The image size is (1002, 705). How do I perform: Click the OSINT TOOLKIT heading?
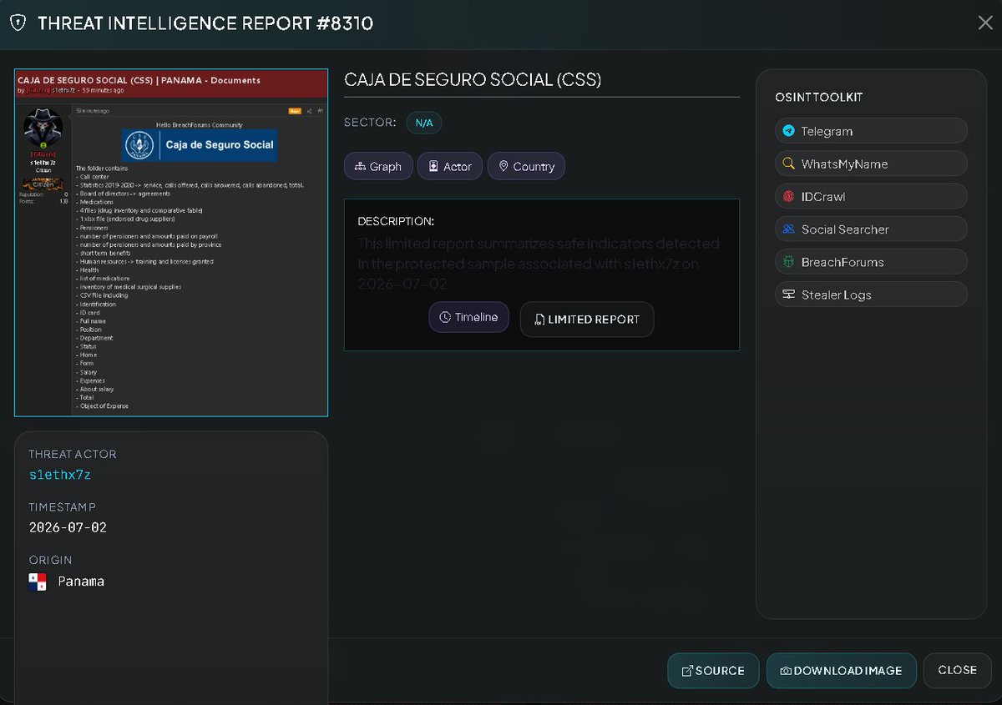[x=819, y=97]
